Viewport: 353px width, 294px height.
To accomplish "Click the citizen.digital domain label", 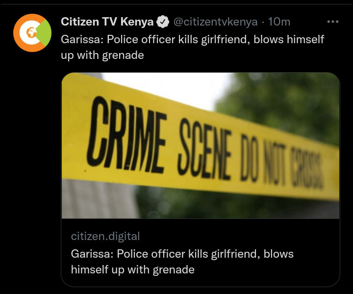I will pos(105,236).
